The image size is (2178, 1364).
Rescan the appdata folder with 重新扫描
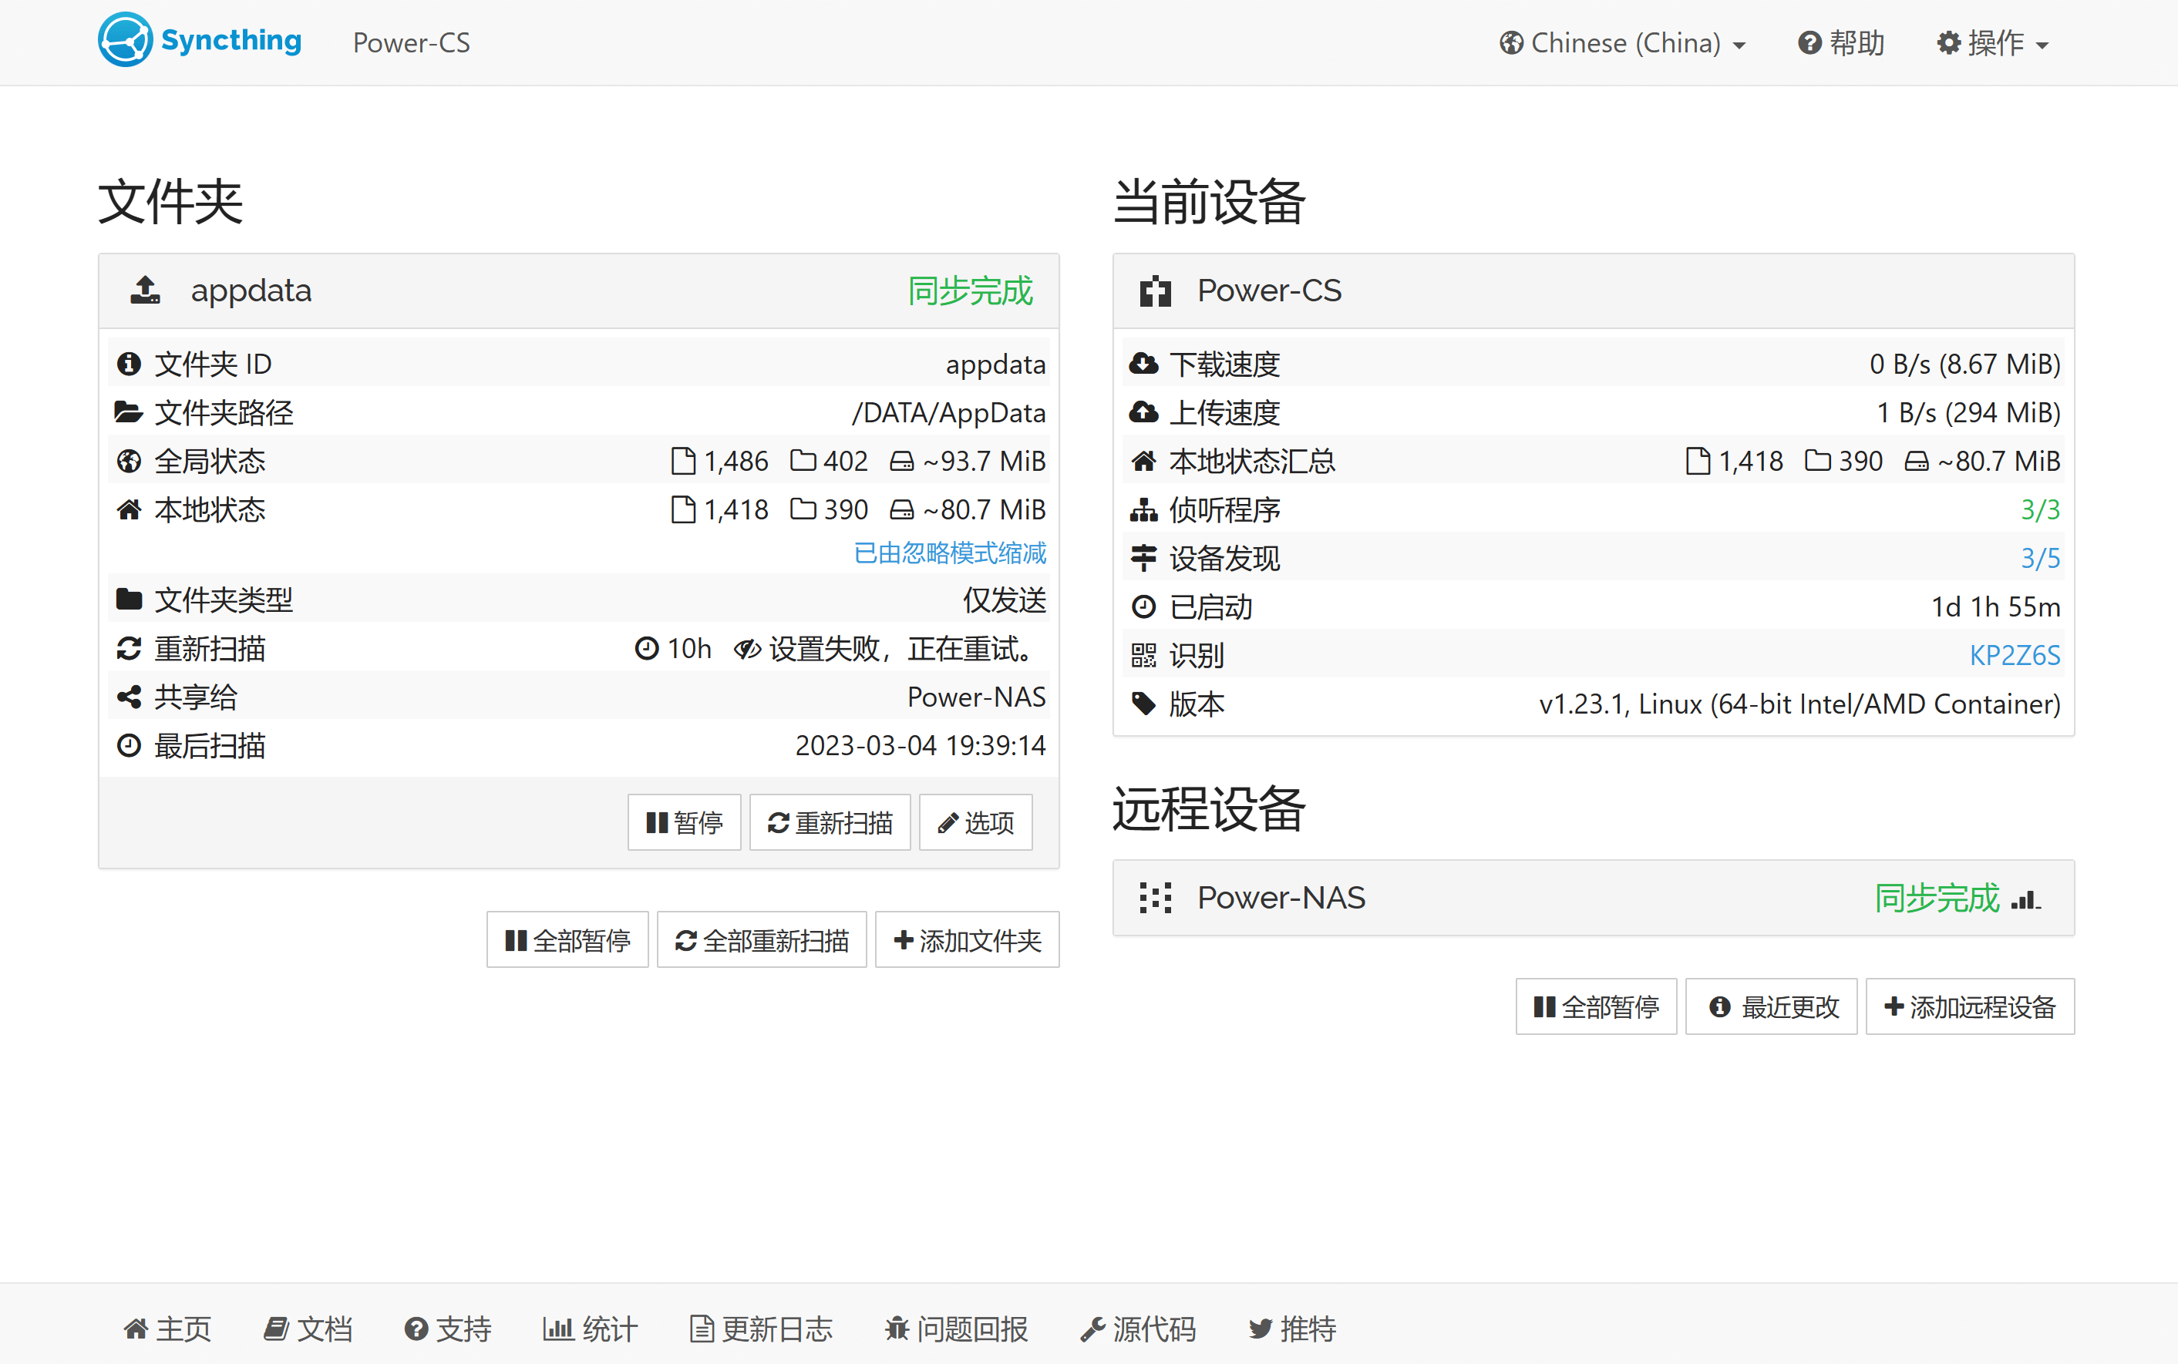point(830,821)
